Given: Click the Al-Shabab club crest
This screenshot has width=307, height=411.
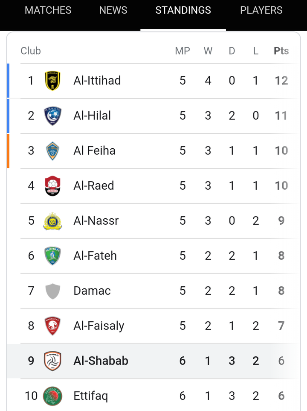Looking at the screenshot, I should [x=52, y=361].
